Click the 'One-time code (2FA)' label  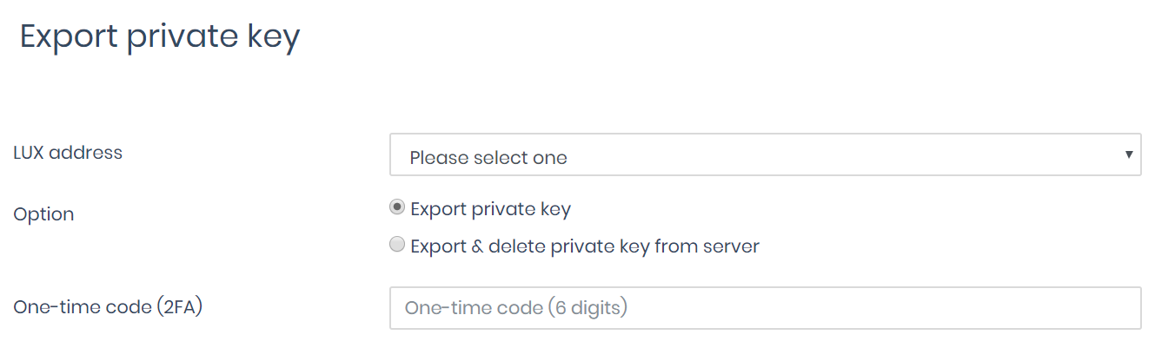coord(108,306)
